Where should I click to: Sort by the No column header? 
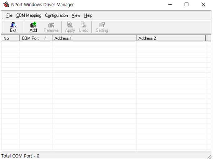10,38
